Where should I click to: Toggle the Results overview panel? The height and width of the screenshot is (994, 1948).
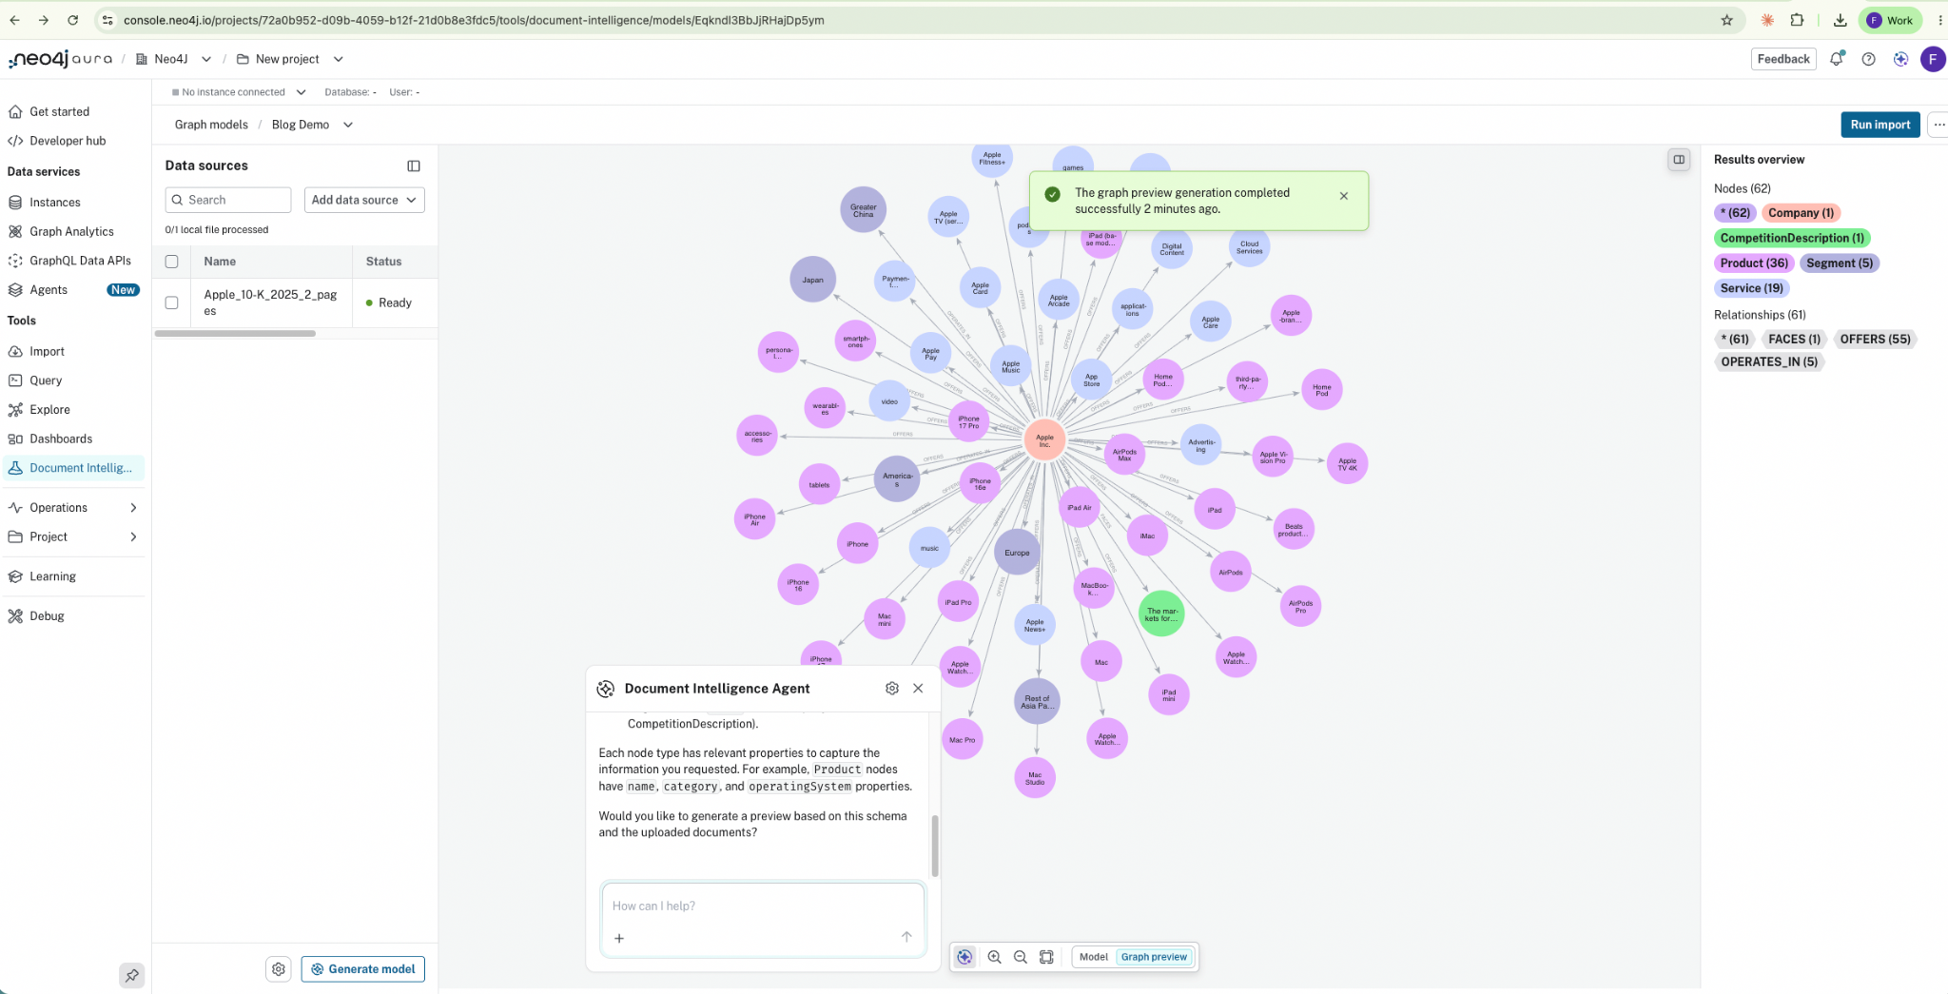1679,160
